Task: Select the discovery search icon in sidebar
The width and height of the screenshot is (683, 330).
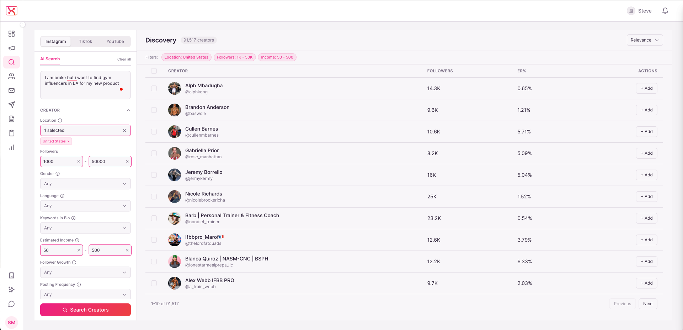Action: point(11,62)
